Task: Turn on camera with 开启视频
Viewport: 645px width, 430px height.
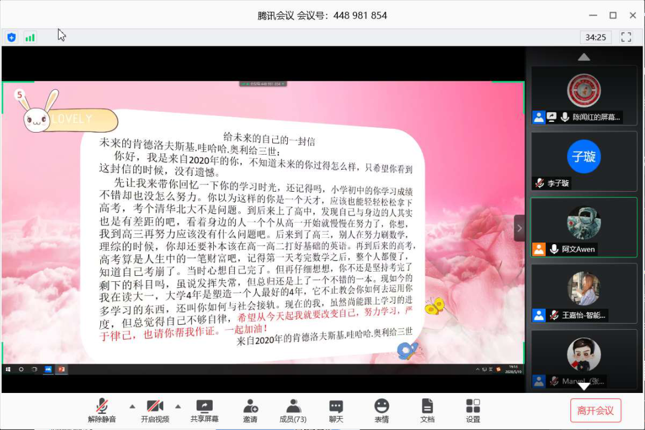Action: pyautogui.click(x=155, y=410)
